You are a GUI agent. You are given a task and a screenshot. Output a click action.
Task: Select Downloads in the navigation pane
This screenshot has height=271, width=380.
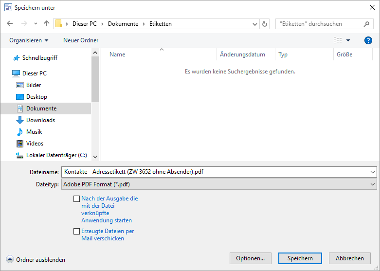(40, 120)
